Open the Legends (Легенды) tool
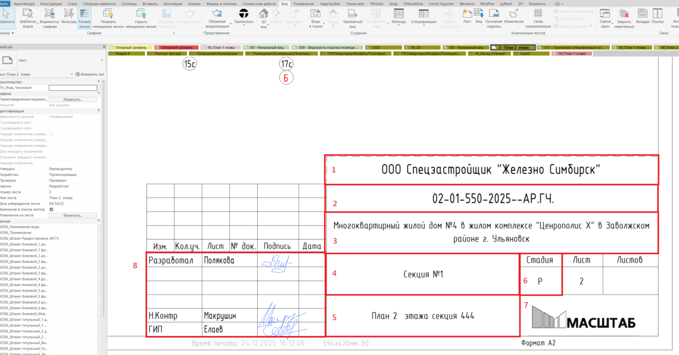This screenshot has height=355, width=679. pos(399,16)
